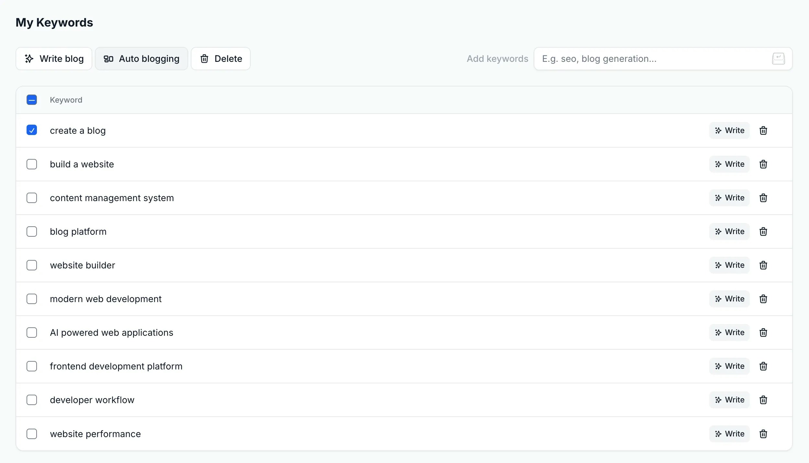
Task: Click trash icon beside "AI powered web applications"
Action: point(763,333)
